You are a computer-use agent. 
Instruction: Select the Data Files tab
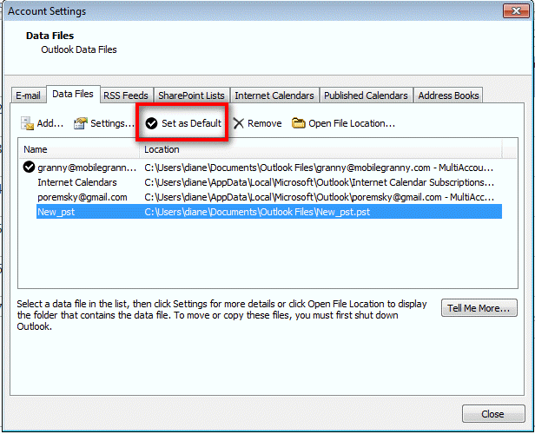pos(73,94)
